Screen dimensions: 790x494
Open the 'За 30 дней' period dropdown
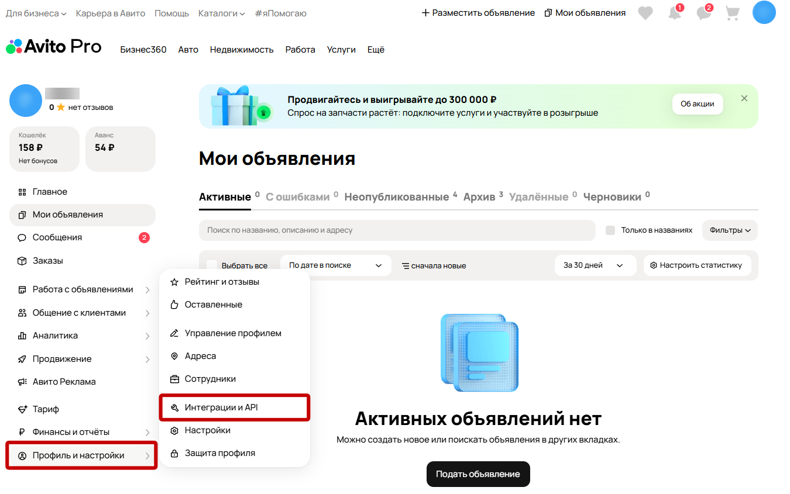click(x=595, y=265)
